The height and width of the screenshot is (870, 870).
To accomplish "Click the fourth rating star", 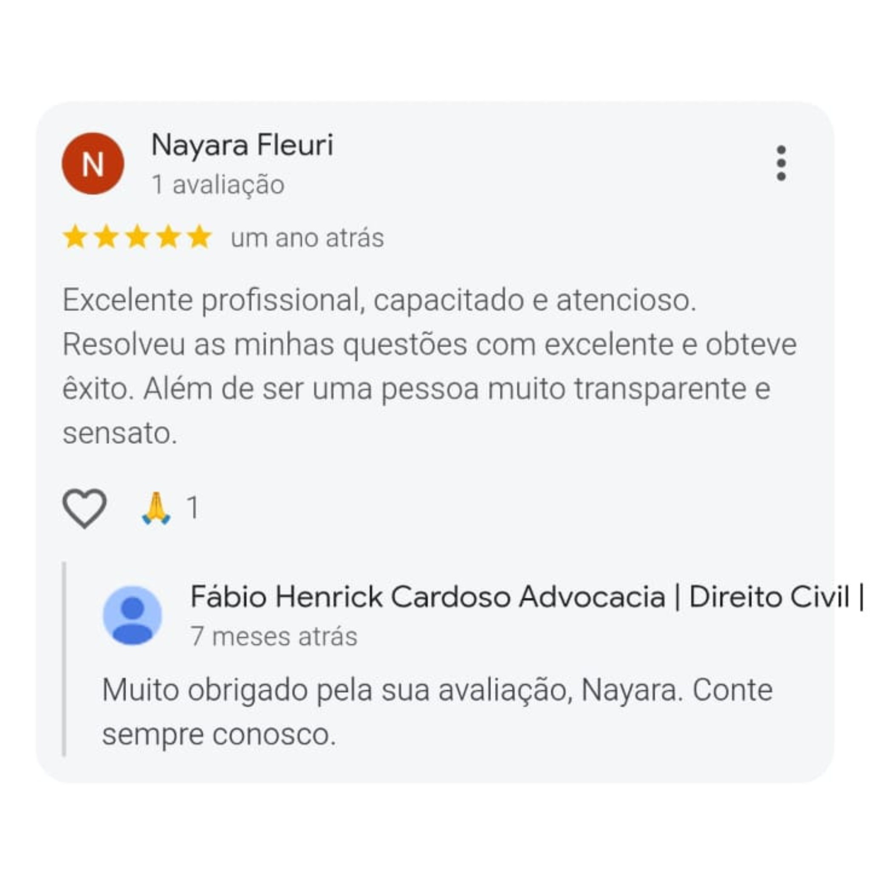I will (x=168, y=237).
